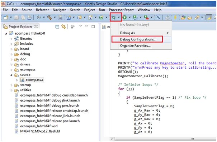The image size is (217, 142).
Task: Click the build configuration gear icon
Action: pyautogui.click(x=39, y=18)
